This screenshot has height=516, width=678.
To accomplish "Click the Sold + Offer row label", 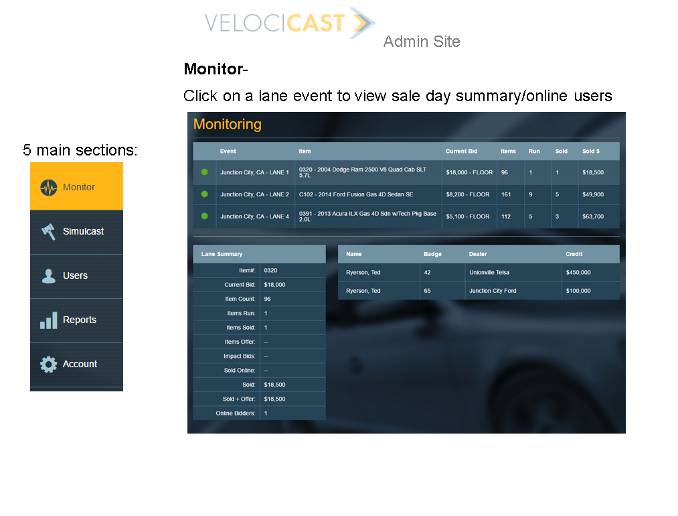I will [x=239, y=399].
